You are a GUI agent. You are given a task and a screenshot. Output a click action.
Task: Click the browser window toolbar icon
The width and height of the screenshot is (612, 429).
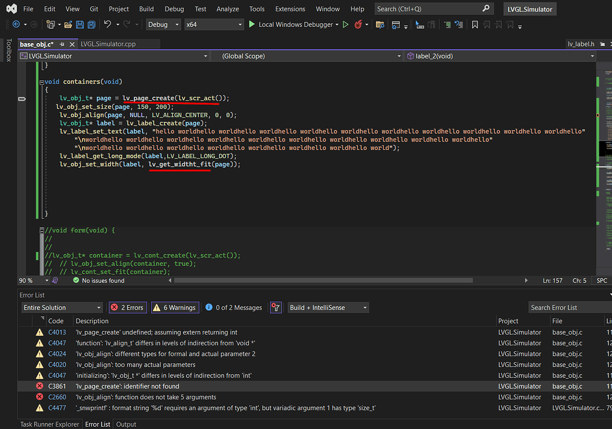click(396, 25)
